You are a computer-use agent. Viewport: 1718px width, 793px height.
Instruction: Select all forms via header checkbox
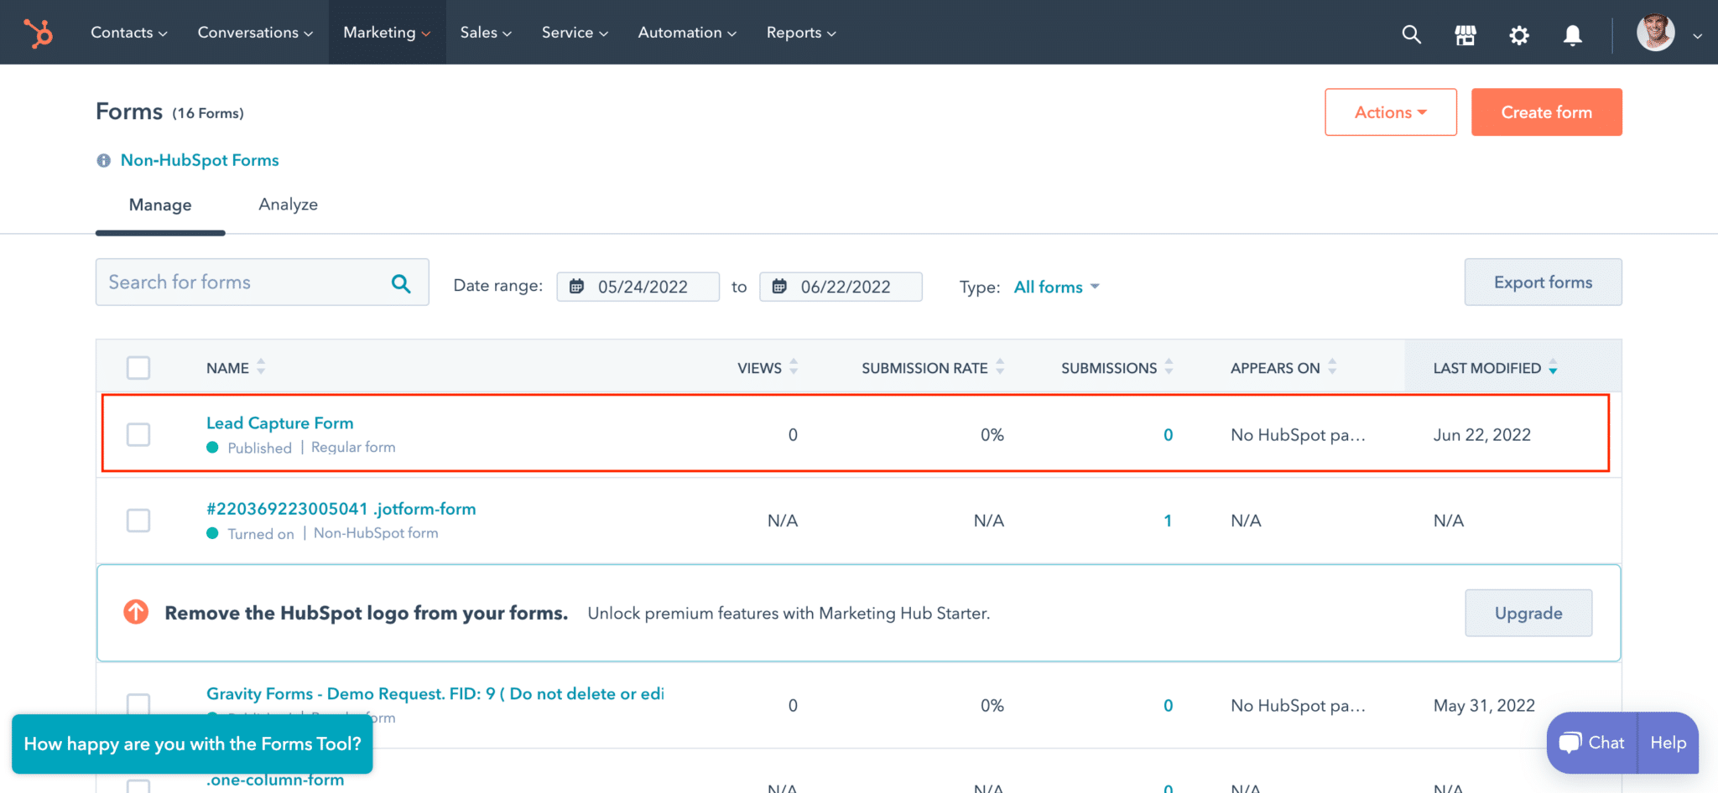pyautogui.click(x=138, y=367)
